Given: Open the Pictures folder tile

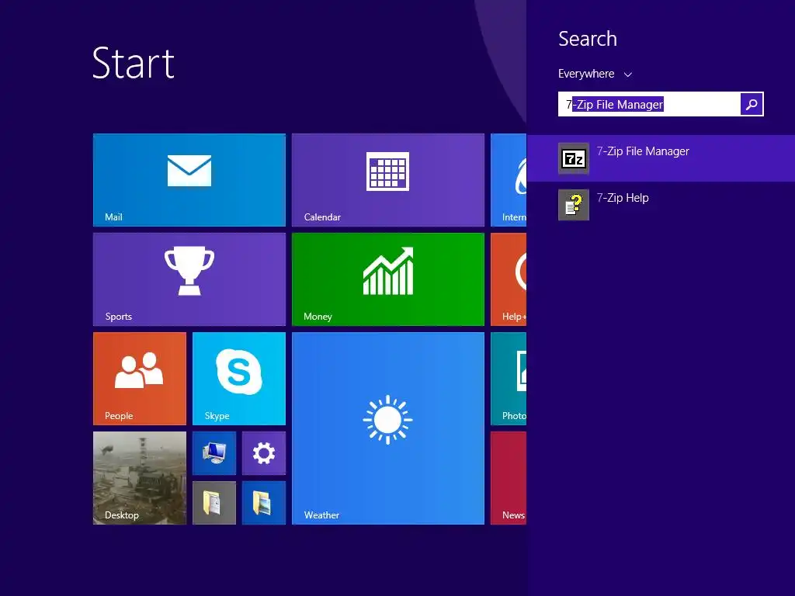Looking at the screenshot, I should pyautogui.click(x=264, y=503).
